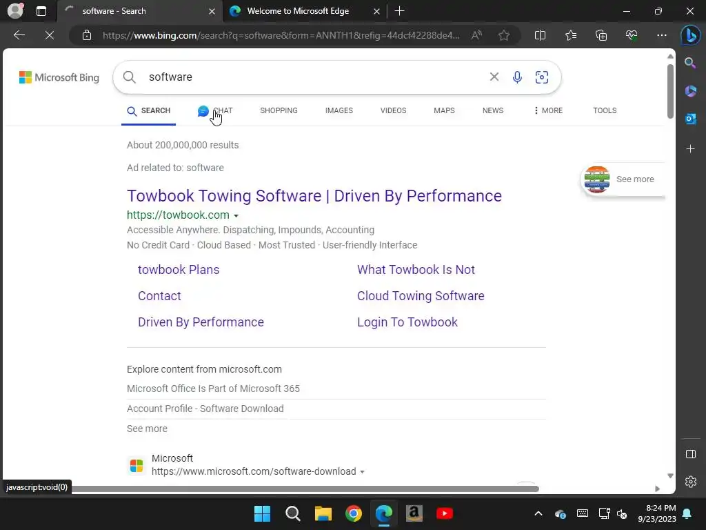Viewport: 706px width, 530px height.
Task: Open Towbook Towing Software ad headline
Action: (314, 196)
